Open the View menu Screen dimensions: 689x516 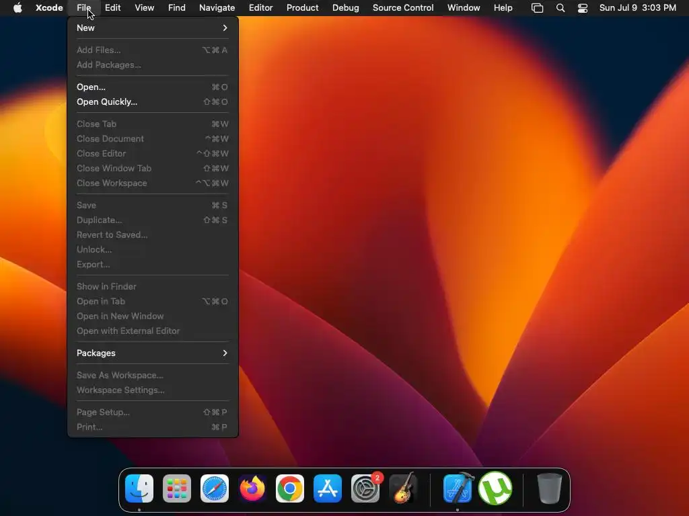pos(144,8)
